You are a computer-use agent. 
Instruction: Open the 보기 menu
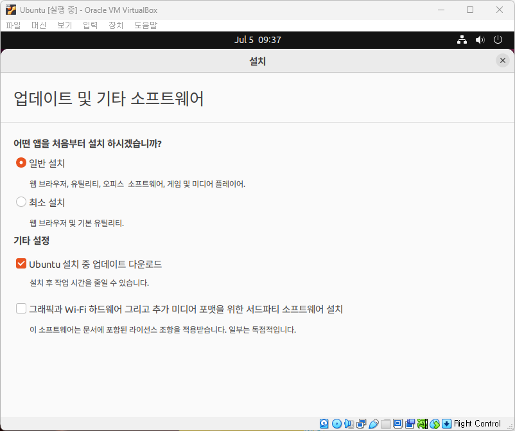[64, 25]
